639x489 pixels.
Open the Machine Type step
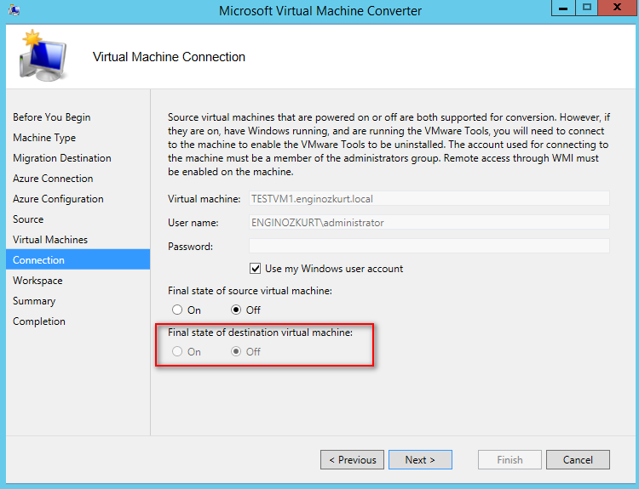(x=44, y=138)
